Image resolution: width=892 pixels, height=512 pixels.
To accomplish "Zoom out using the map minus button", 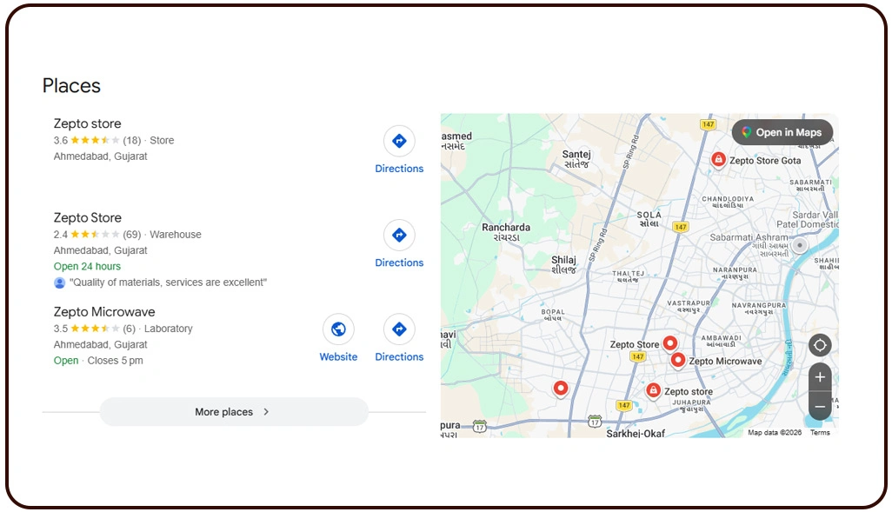I will tap(820, 406).
